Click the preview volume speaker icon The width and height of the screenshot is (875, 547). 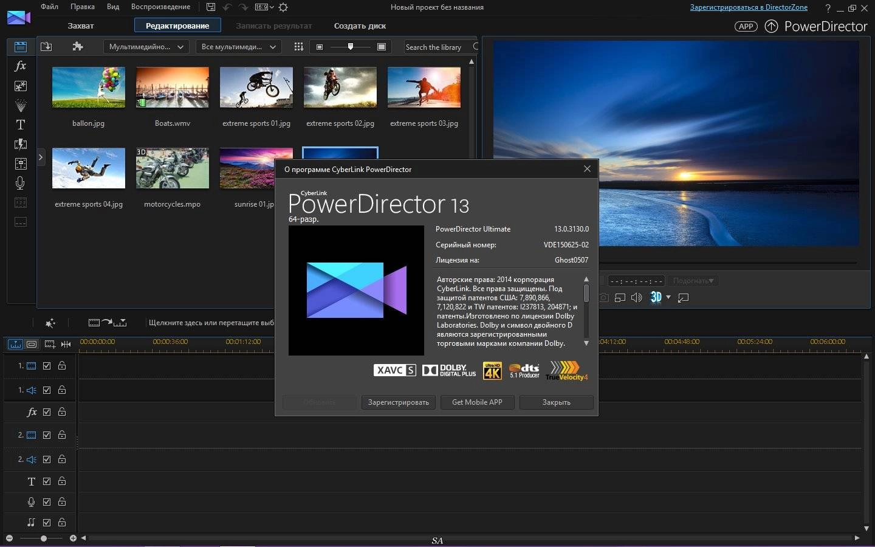[636, 298]
